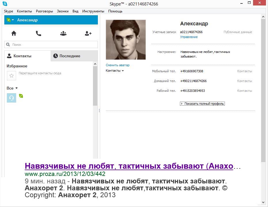Switch to the Последние tab

coord(74,56)
